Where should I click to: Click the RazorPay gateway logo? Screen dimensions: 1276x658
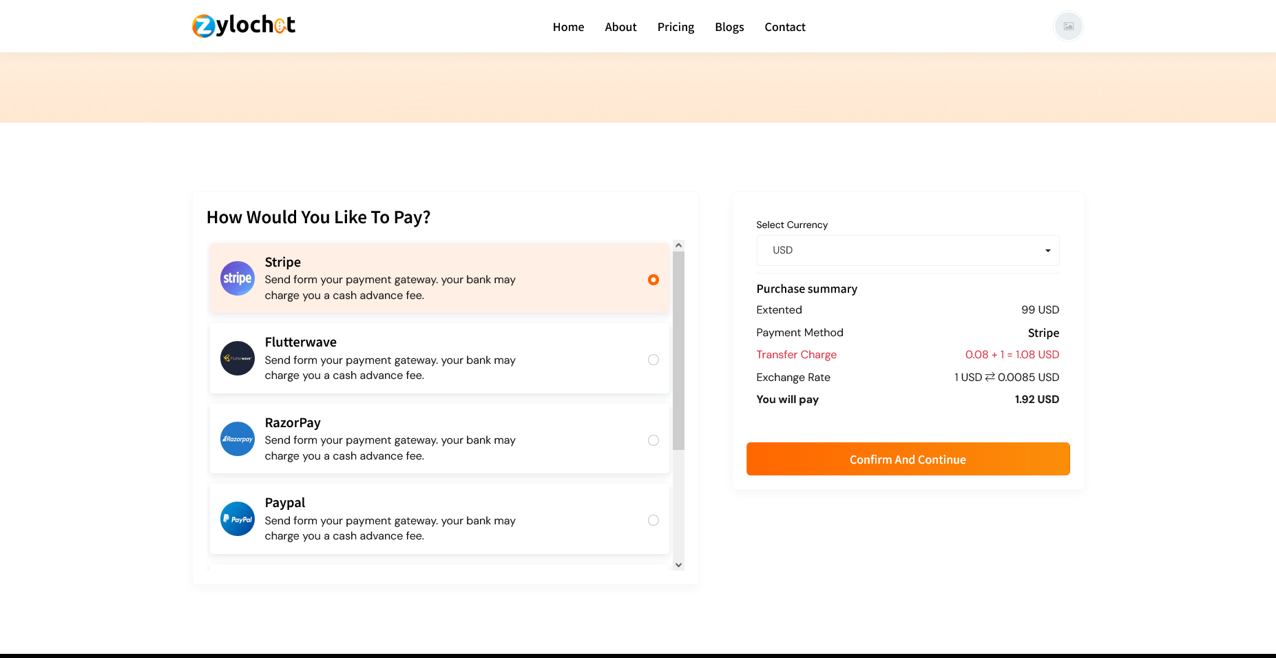(x=238, y=439)
